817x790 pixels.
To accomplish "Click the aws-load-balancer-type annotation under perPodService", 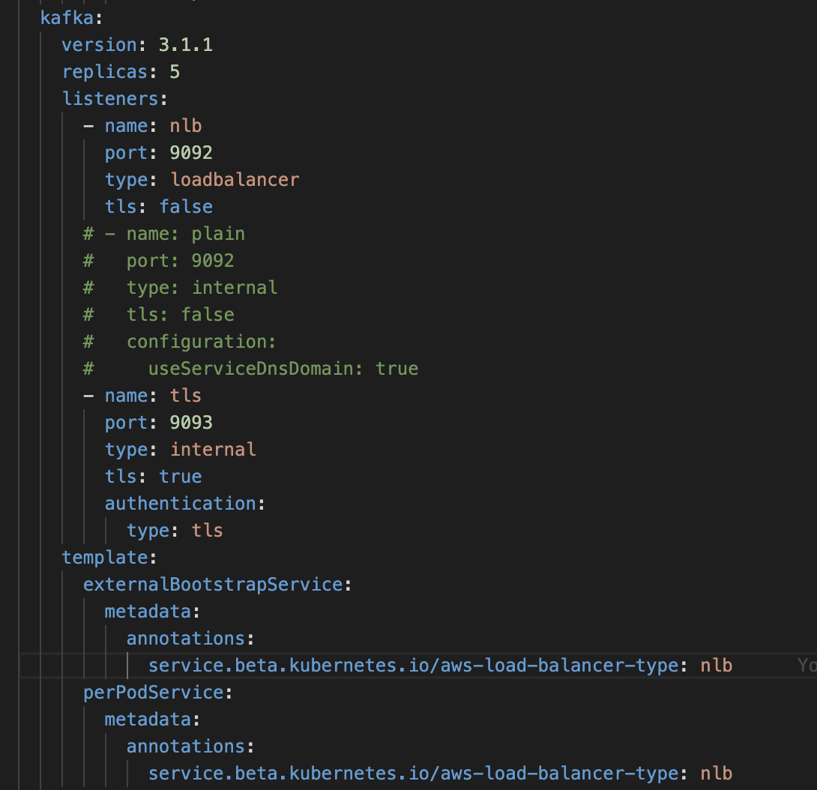I will tap(414, 774).
